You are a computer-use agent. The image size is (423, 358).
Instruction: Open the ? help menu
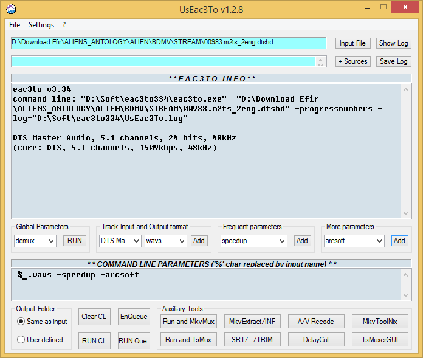coord(64,25)
